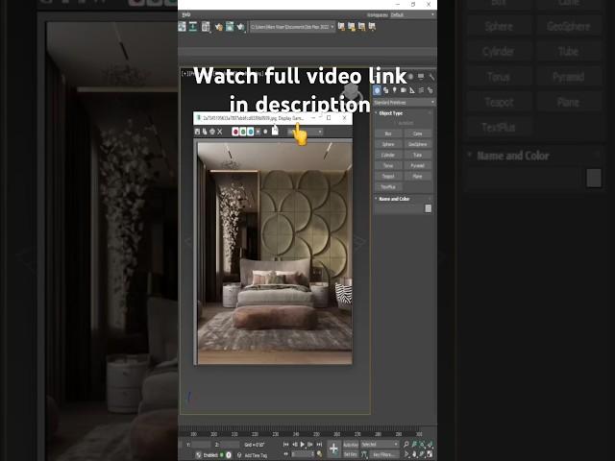615x461 pixels.
Task: Click the Teapot primitive button
Action: pos(388,177)
